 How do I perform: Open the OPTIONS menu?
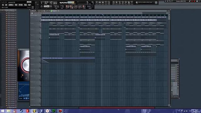pos(21,5)
